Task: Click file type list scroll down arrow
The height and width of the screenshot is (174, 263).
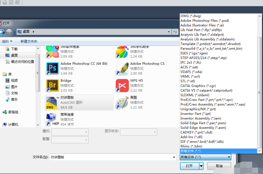Action: tap(260, 151)
